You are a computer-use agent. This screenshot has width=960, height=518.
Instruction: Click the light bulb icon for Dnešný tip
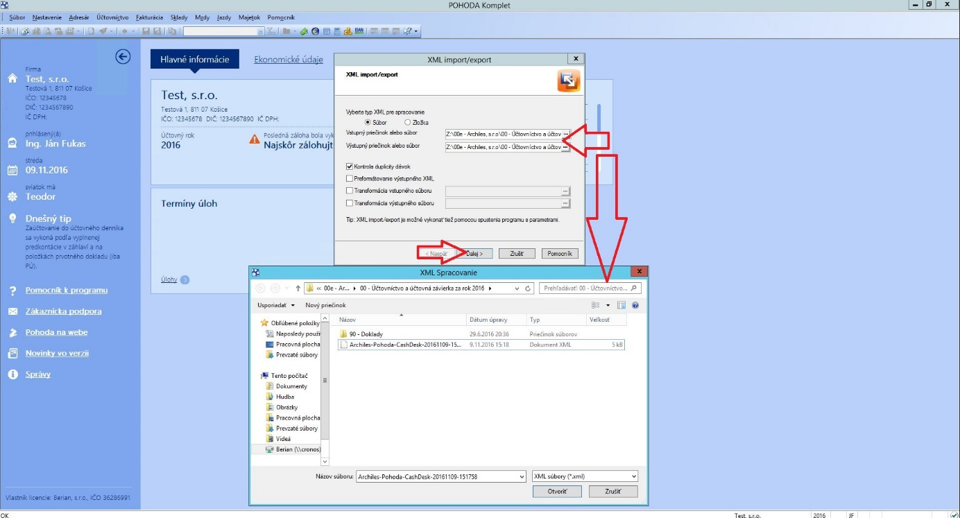(12, 218)
